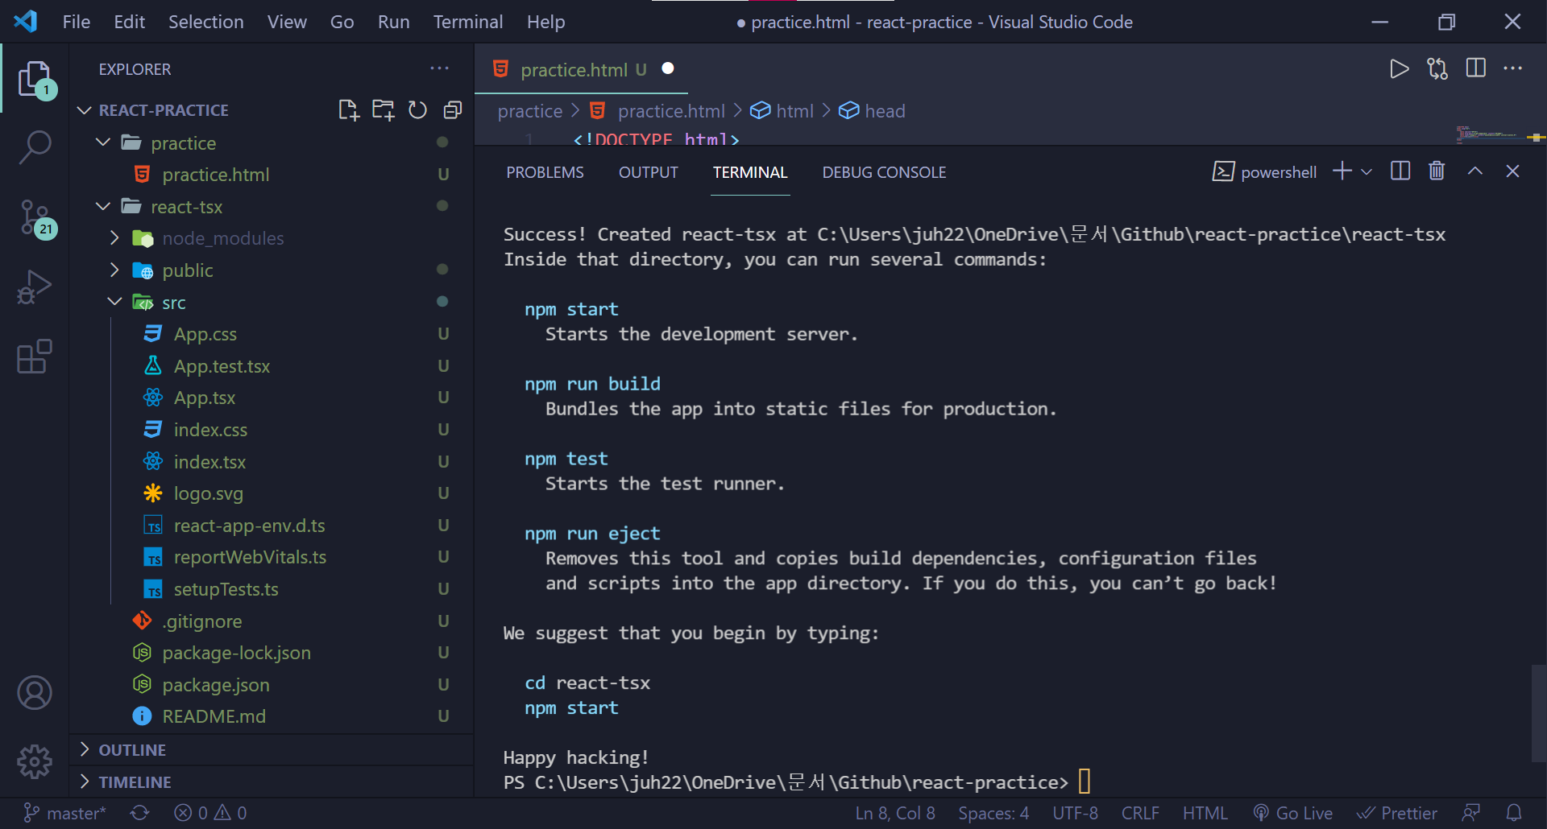Open App.tsx in file tree
Viewport: 1547px width, 829px height.
tap(271, 398)
